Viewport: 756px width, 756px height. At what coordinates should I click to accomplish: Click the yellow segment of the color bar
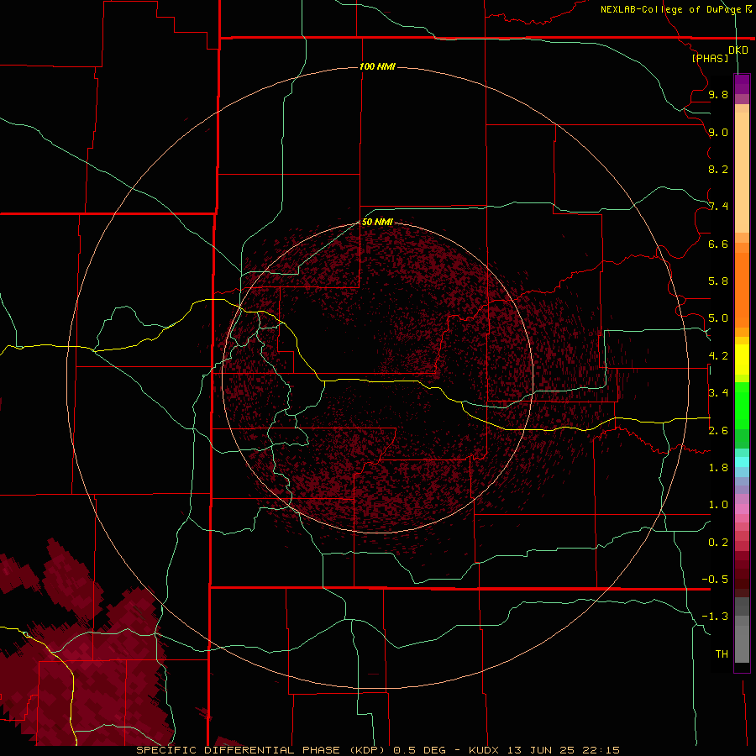pos(742,360)
